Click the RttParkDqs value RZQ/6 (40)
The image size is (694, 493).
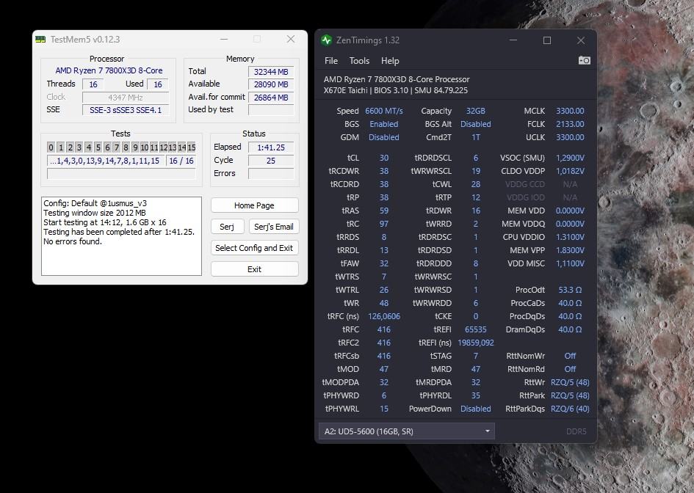point(570,409)
